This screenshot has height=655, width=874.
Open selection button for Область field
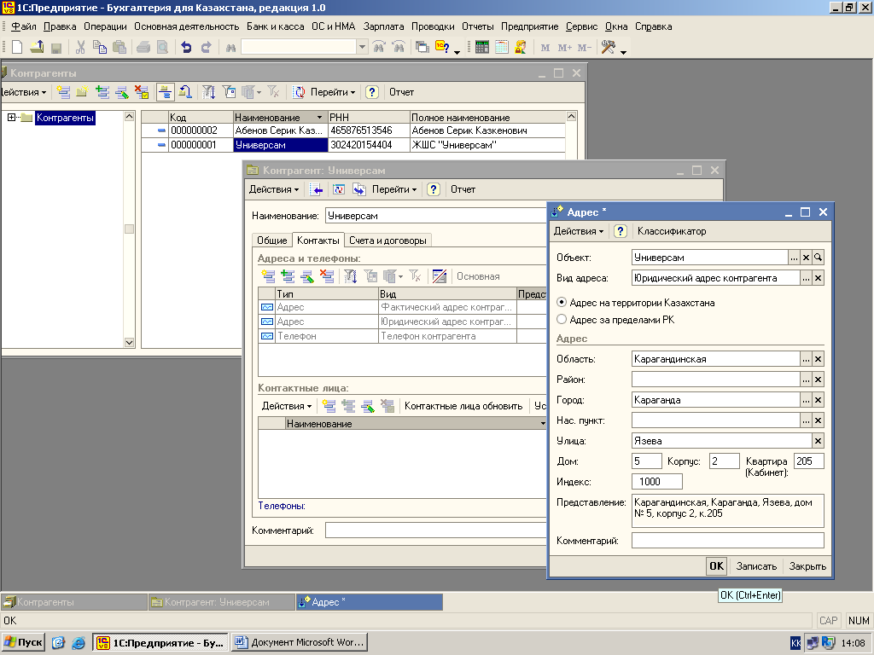click(x=806, y=359)
